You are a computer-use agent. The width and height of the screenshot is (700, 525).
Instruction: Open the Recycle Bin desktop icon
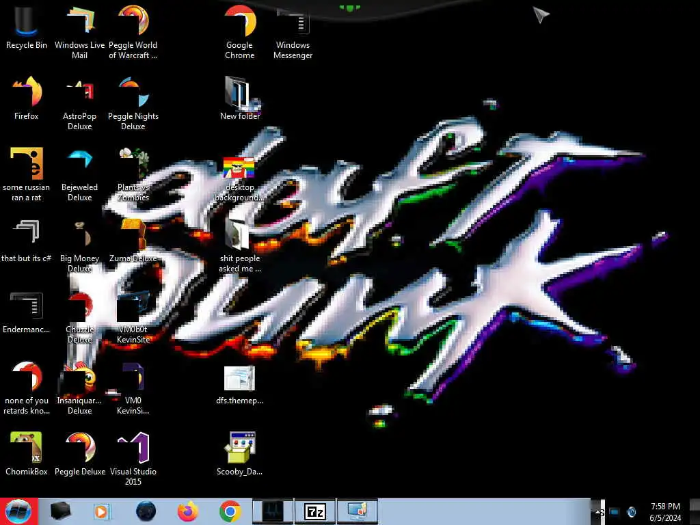(x=27, y=29)
